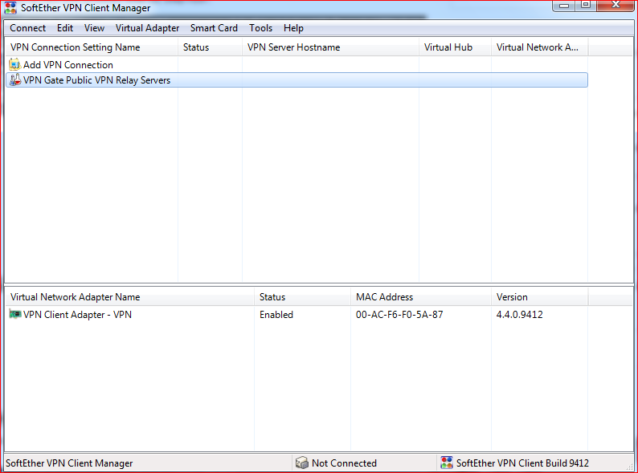The height and width of the screenshot is (473, 638).
Task: Click Not Connected text in status bar
Action: click(344, 463)
